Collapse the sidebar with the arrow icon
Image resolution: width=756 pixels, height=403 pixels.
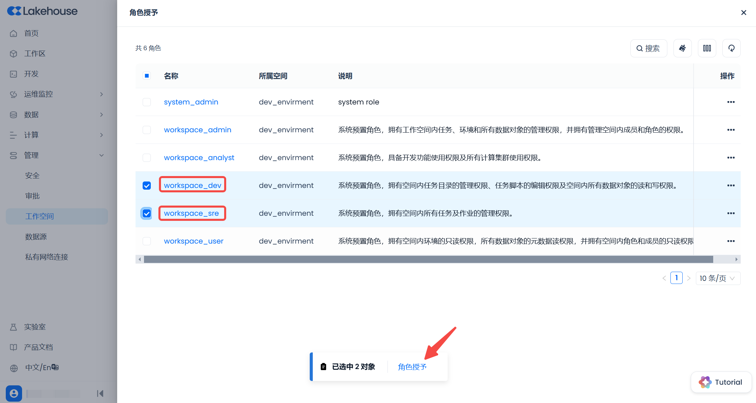[x=100, y=393]
